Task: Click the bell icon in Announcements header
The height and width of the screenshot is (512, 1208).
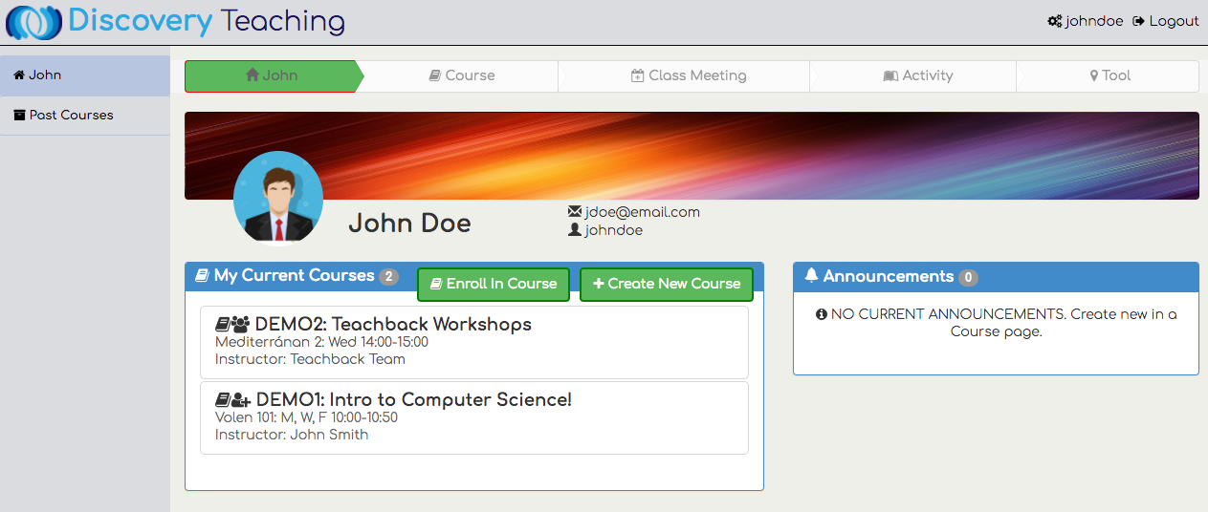Action: (811, 276)
